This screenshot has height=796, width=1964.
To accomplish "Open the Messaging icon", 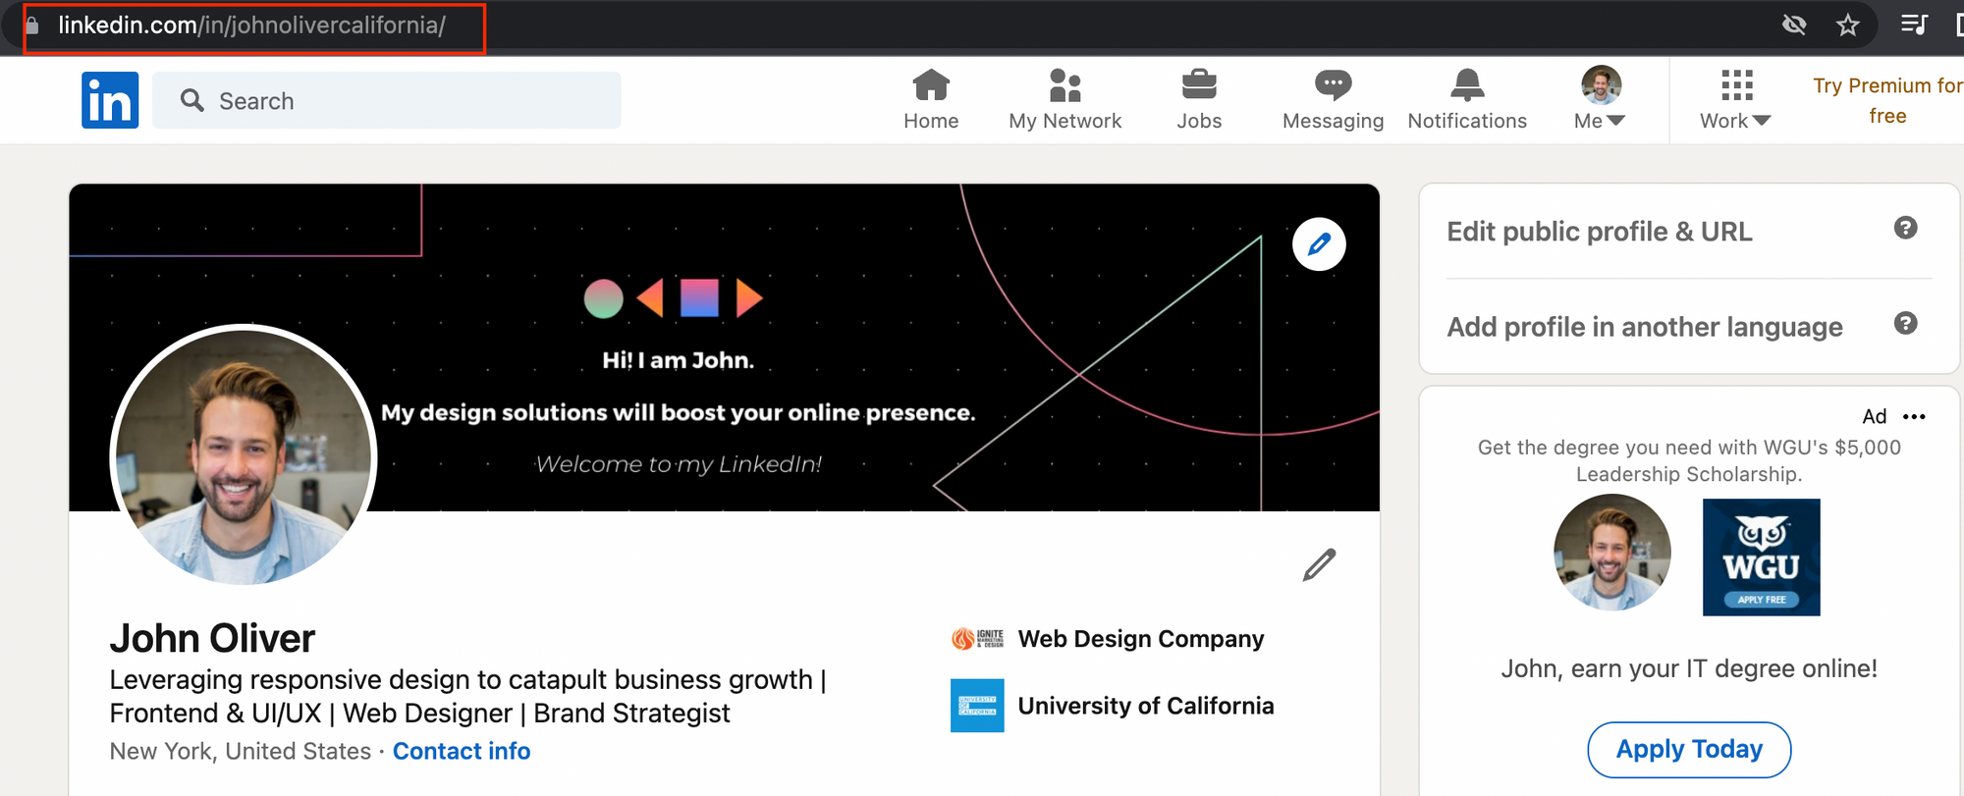I will pyautogui.click(x=1333, y=86).
